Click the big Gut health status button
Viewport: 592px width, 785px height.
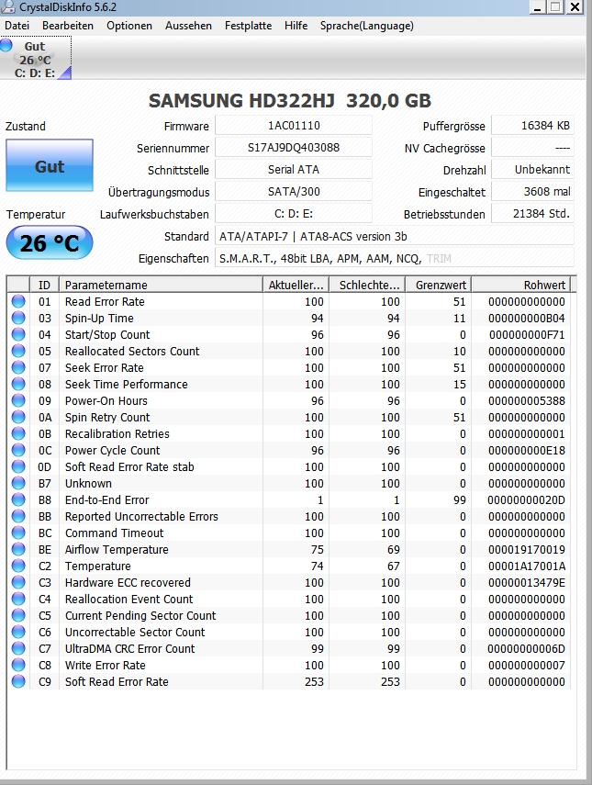point(50,165)
